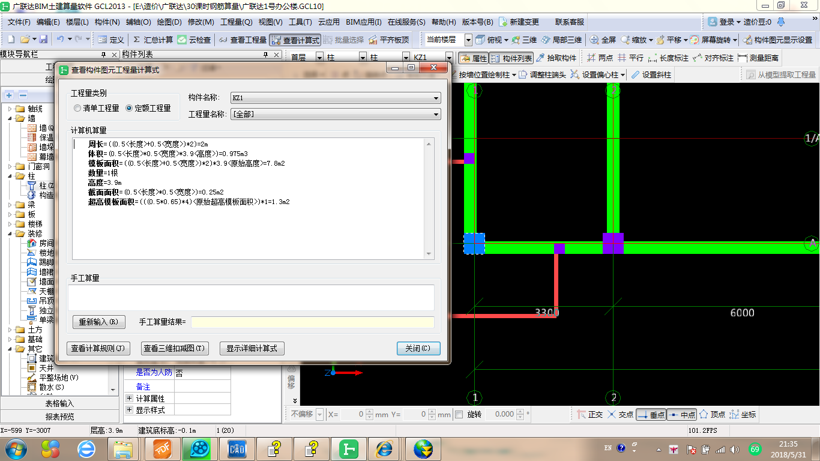Click the 显示详细计算式 button
The width and height of the screenshot is (820, 461).
coord(252,348)
